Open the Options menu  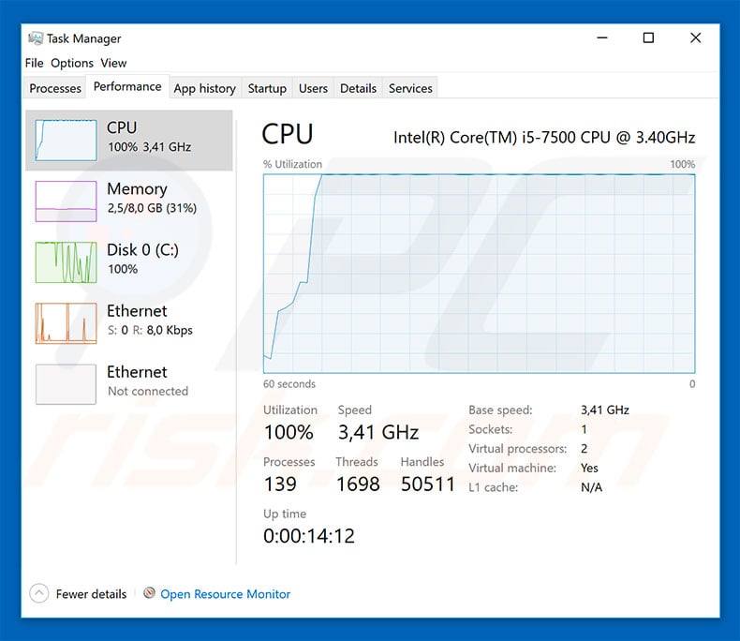pyautogui.click(x=72, y=63)
